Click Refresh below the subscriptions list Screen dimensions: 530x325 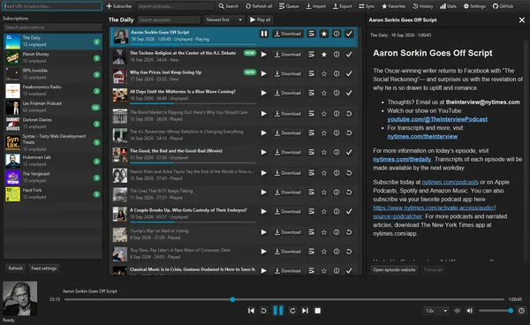(16, 268)
